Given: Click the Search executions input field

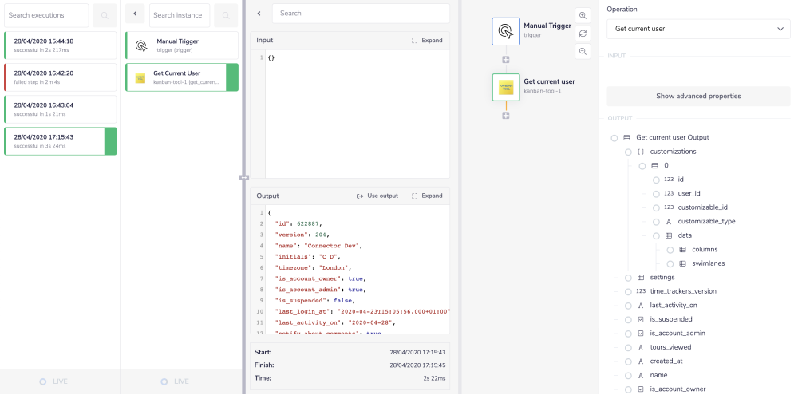Looking at the screenshot, I should [46, 15].
